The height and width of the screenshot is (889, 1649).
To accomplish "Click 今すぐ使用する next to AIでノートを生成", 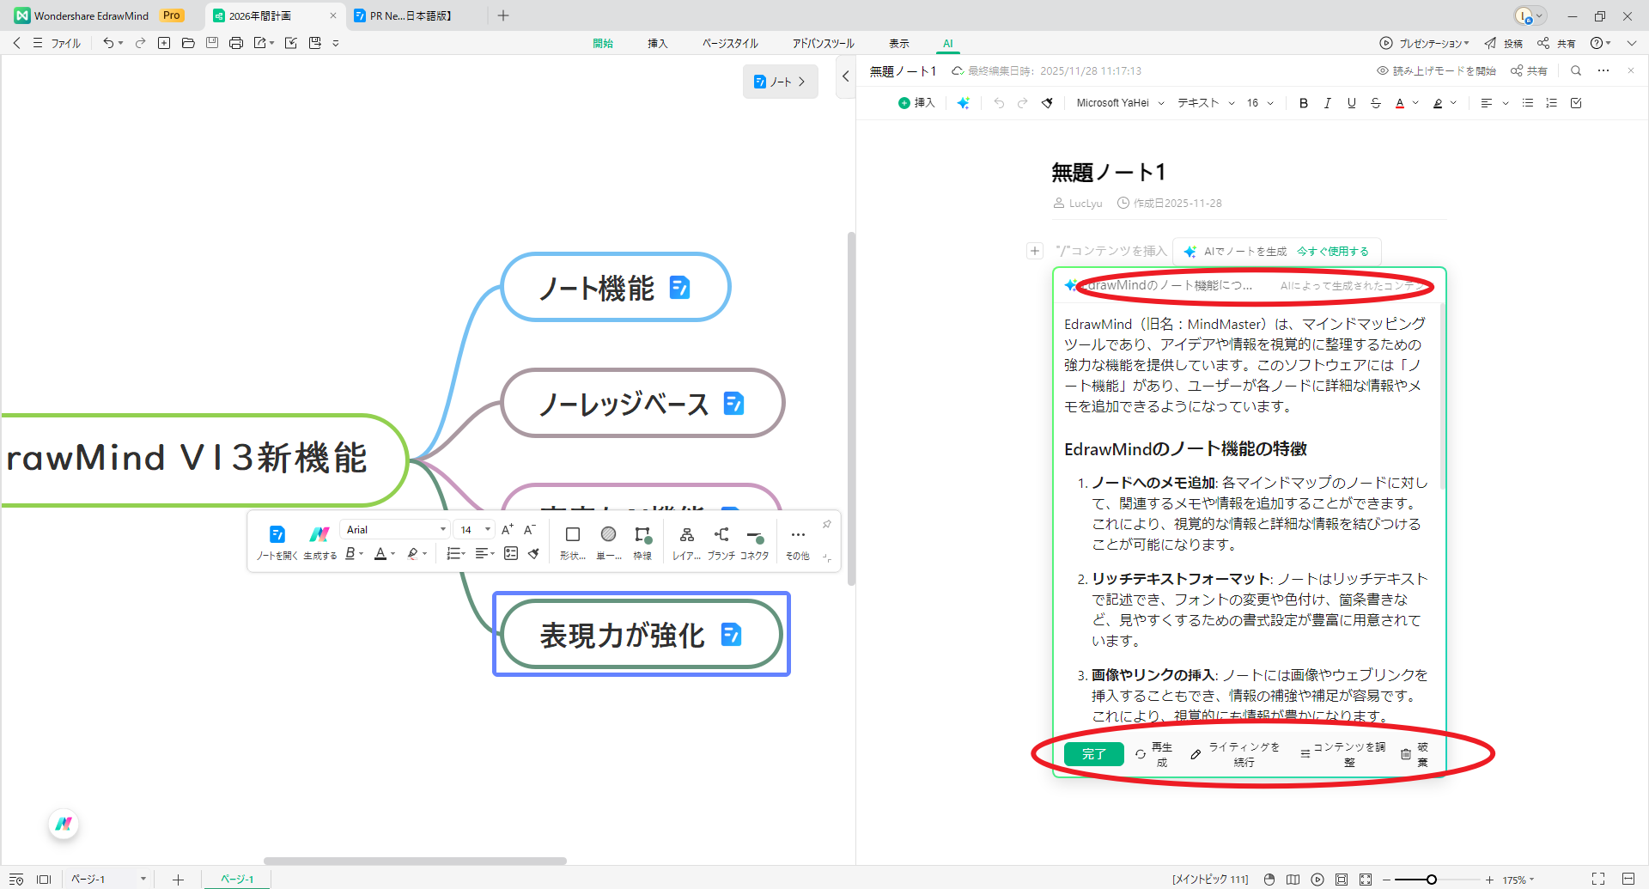I will click(1335, 251).
